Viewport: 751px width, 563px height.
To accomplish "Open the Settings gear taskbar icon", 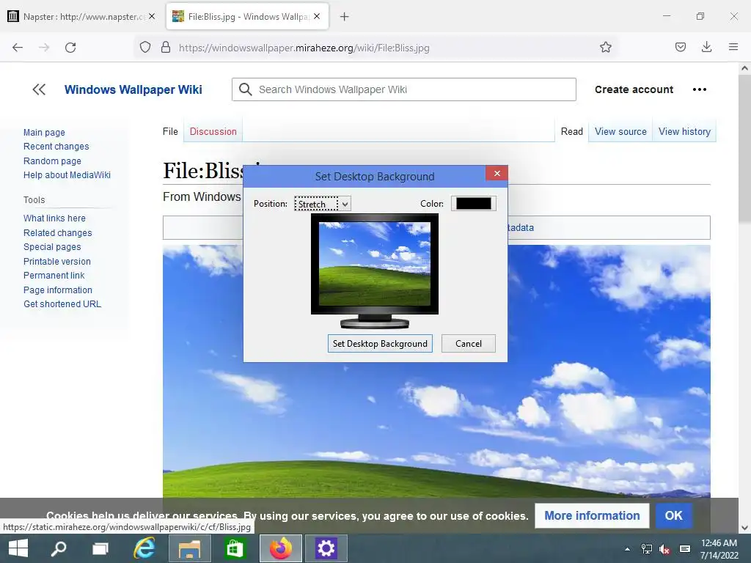I will (x=326, y=548).
